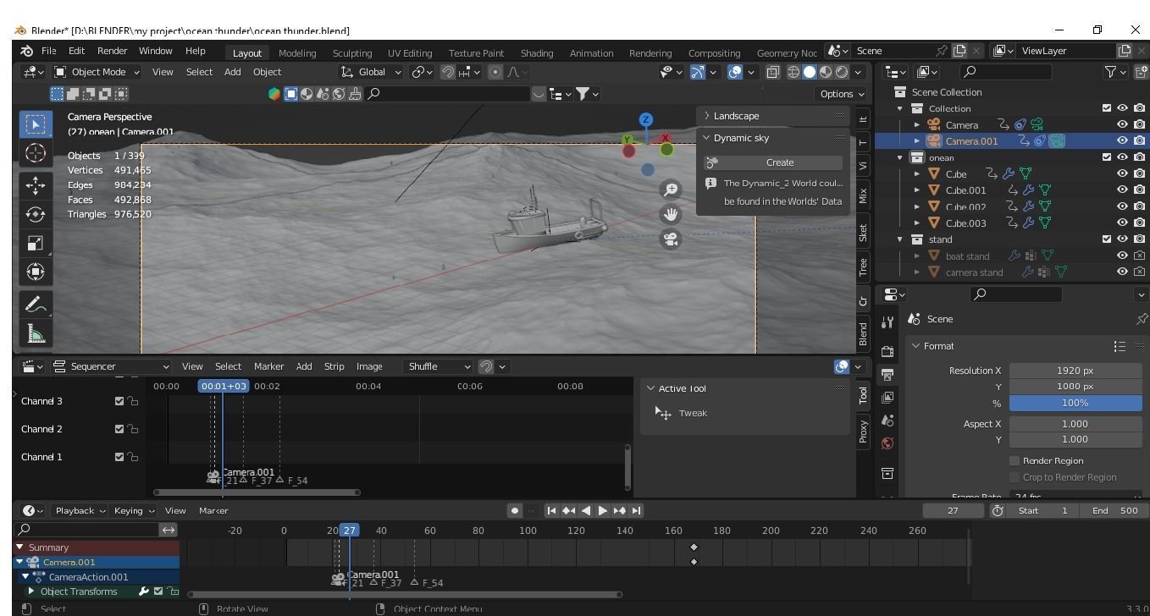Viewport: 1150px width, 616px height.
Task: Play the animation forward
Action: (603, 510)
